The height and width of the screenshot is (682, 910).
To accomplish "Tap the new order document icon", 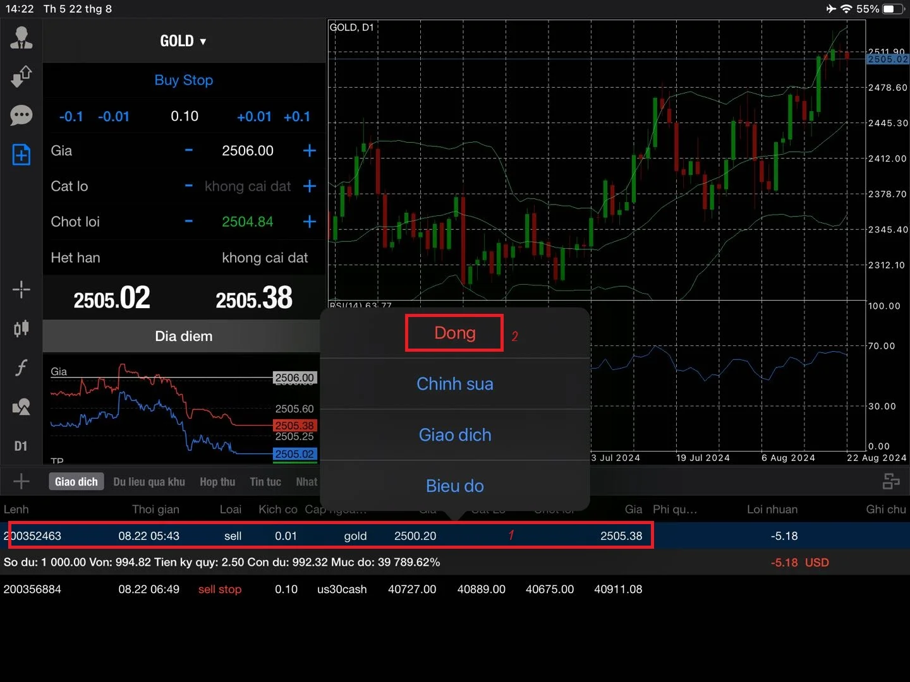I will [21, 155].
